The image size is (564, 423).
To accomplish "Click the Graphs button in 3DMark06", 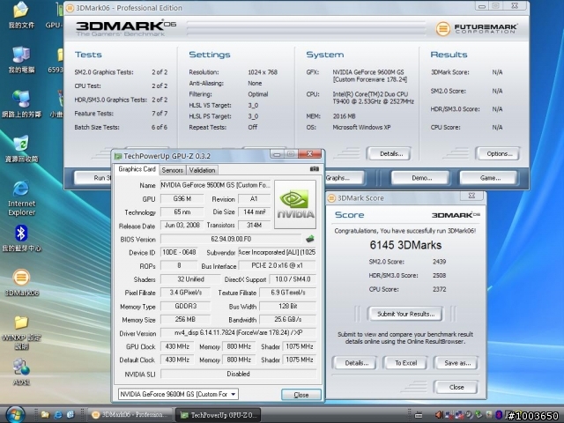I will coord(345,178).
